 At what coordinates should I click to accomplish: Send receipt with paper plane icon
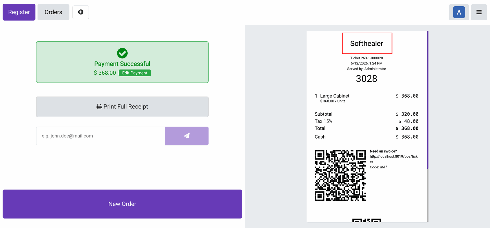click(x=187, y=136)
